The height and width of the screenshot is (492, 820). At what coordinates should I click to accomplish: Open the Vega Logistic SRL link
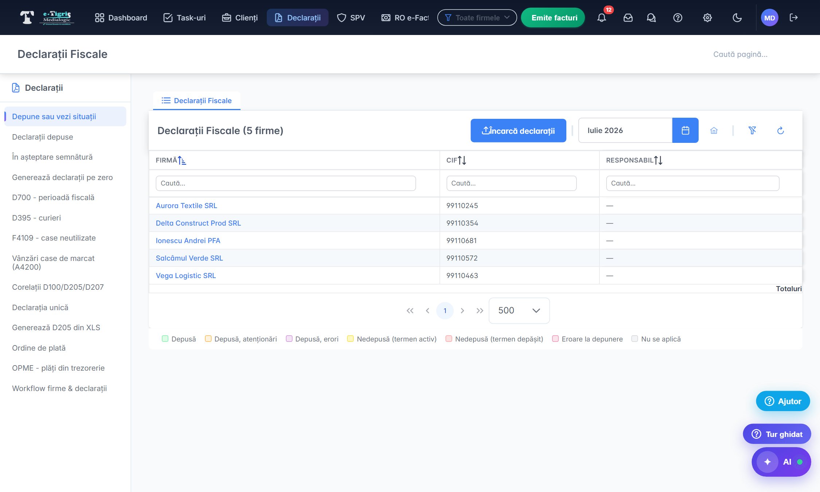pyautogui.click(x=186, y=276)
